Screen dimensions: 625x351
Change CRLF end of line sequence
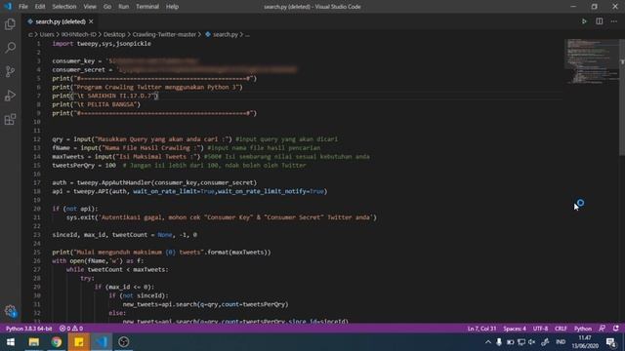(x=561, y=329)
